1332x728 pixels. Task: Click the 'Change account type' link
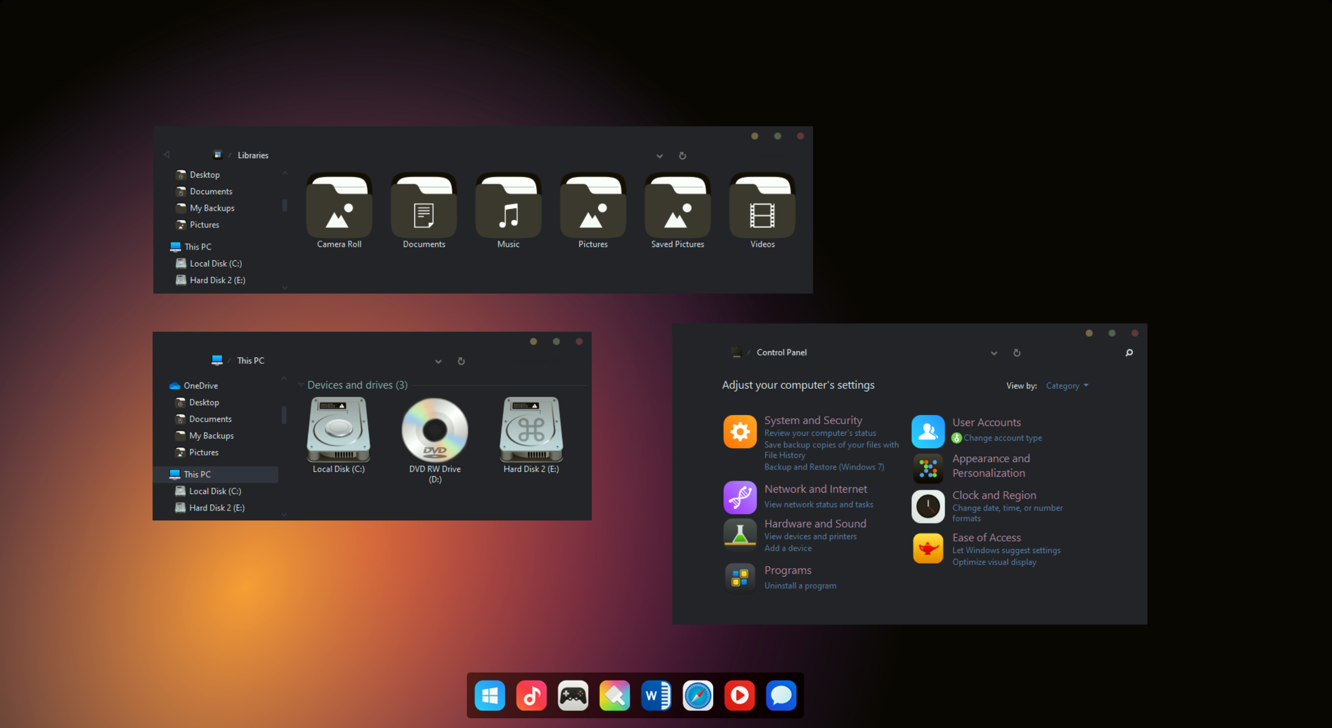point(1002,438)
